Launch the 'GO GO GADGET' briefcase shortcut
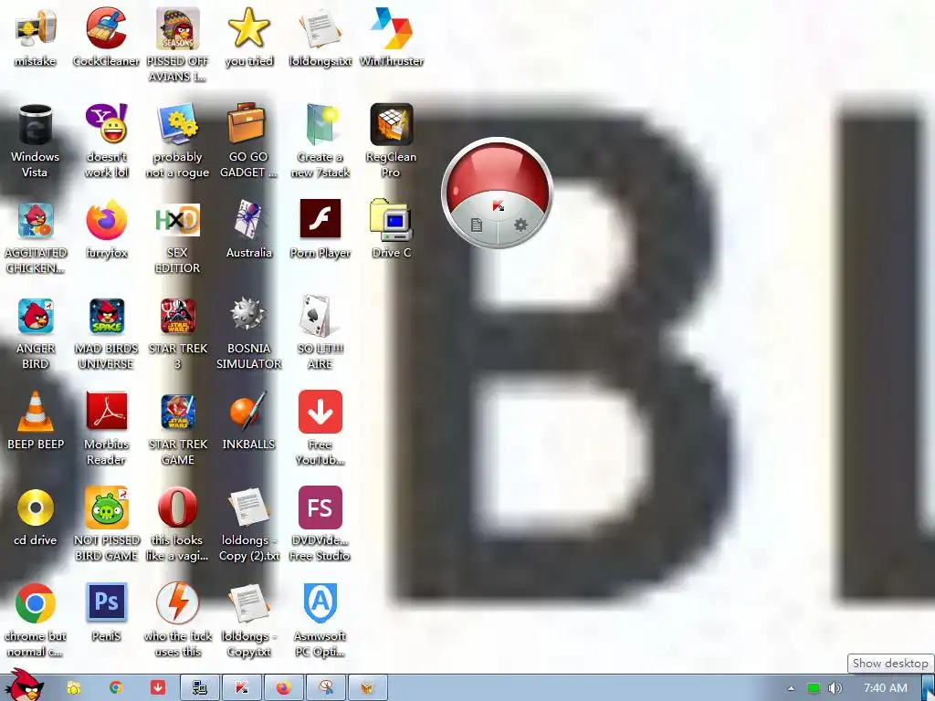Image resolution: width=935 pixels, height=701 pixels. 248,124
